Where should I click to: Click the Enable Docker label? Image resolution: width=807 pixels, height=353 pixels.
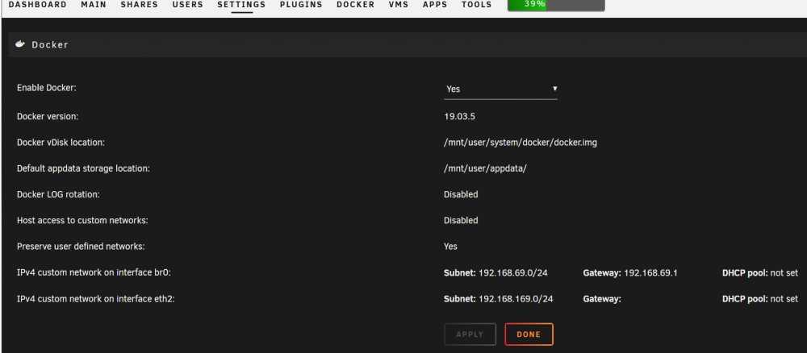46,88
